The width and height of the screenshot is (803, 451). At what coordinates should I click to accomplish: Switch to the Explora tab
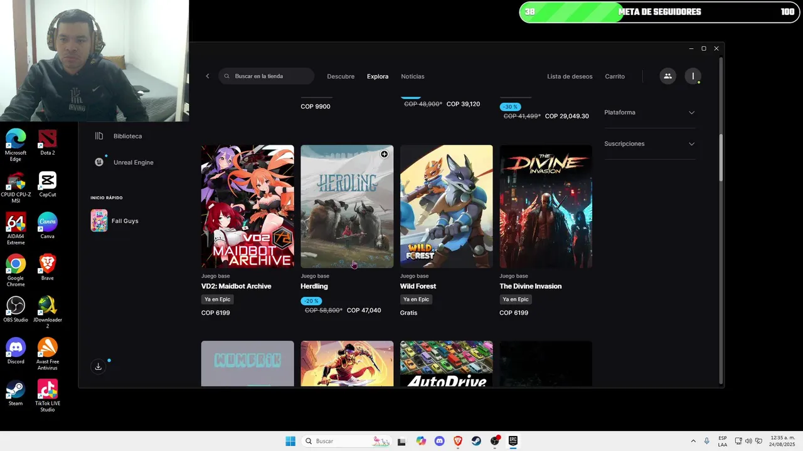378,76
